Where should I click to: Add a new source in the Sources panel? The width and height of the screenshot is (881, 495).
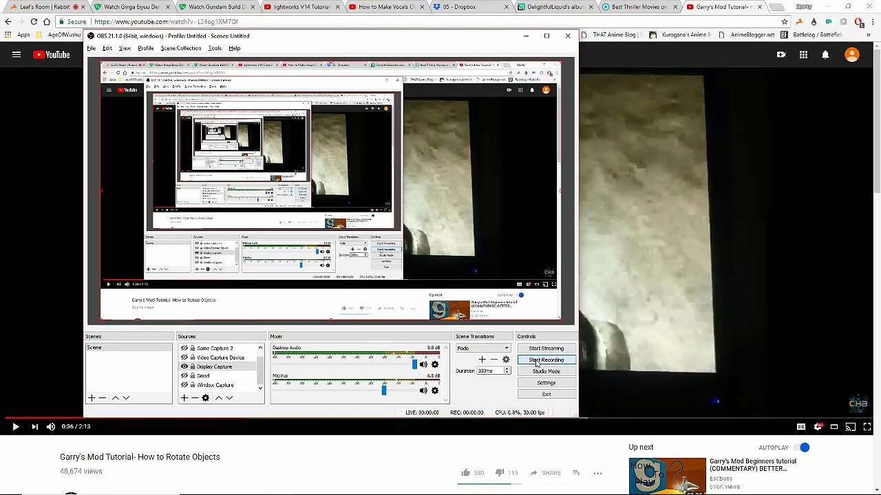point(184,398)
